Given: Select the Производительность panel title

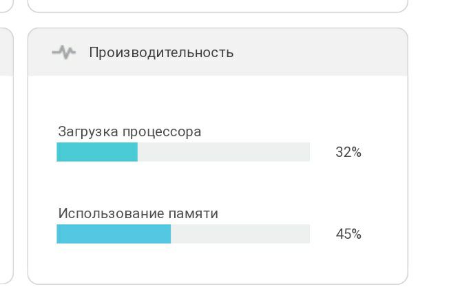Looking at the screenshot, I should (161, 52).
